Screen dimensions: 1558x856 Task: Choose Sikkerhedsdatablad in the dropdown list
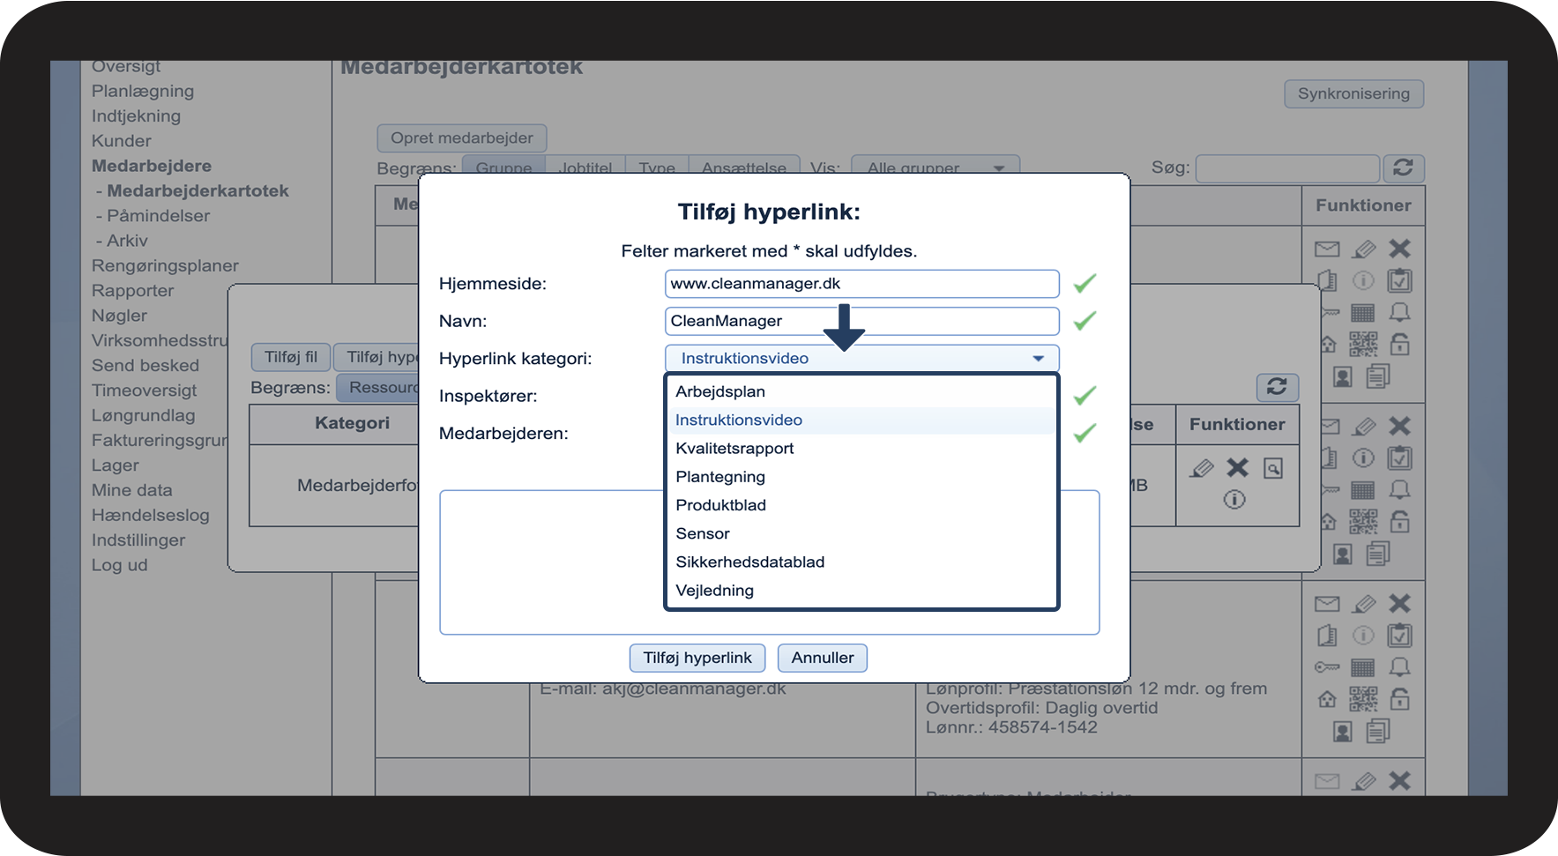749,562
